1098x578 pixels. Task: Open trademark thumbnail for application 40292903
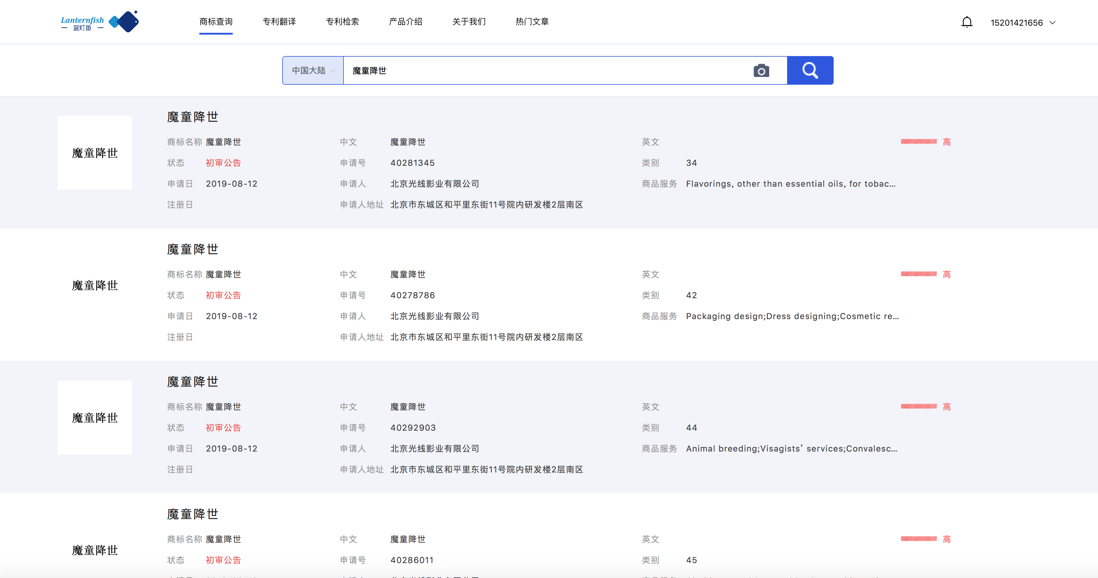95,418
